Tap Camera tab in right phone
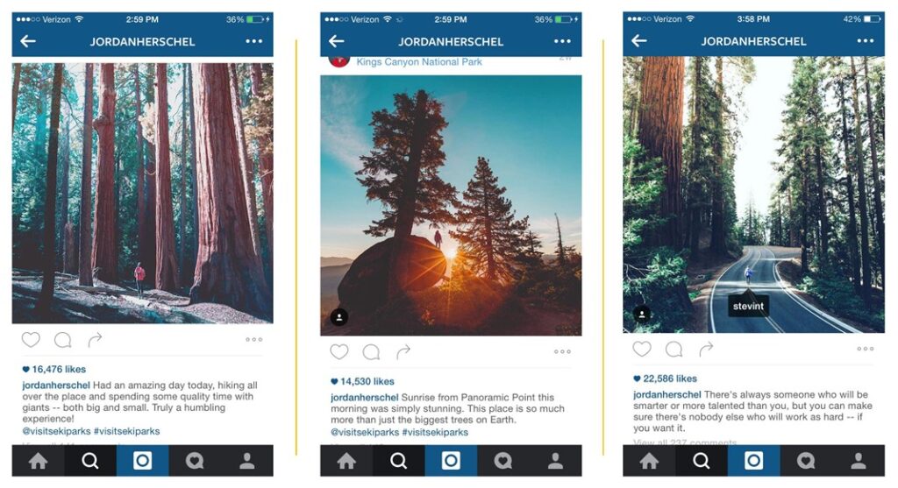 click(x=753, y=461)
